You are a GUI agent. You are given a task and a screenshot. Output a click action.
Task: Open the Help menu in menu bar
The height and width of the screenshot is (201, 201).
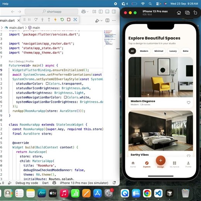click(x=5, y=4)
